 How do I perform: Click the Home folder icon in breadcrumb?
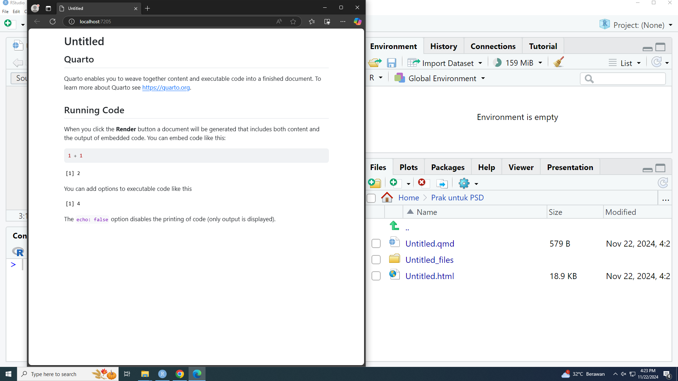[387, 198]
